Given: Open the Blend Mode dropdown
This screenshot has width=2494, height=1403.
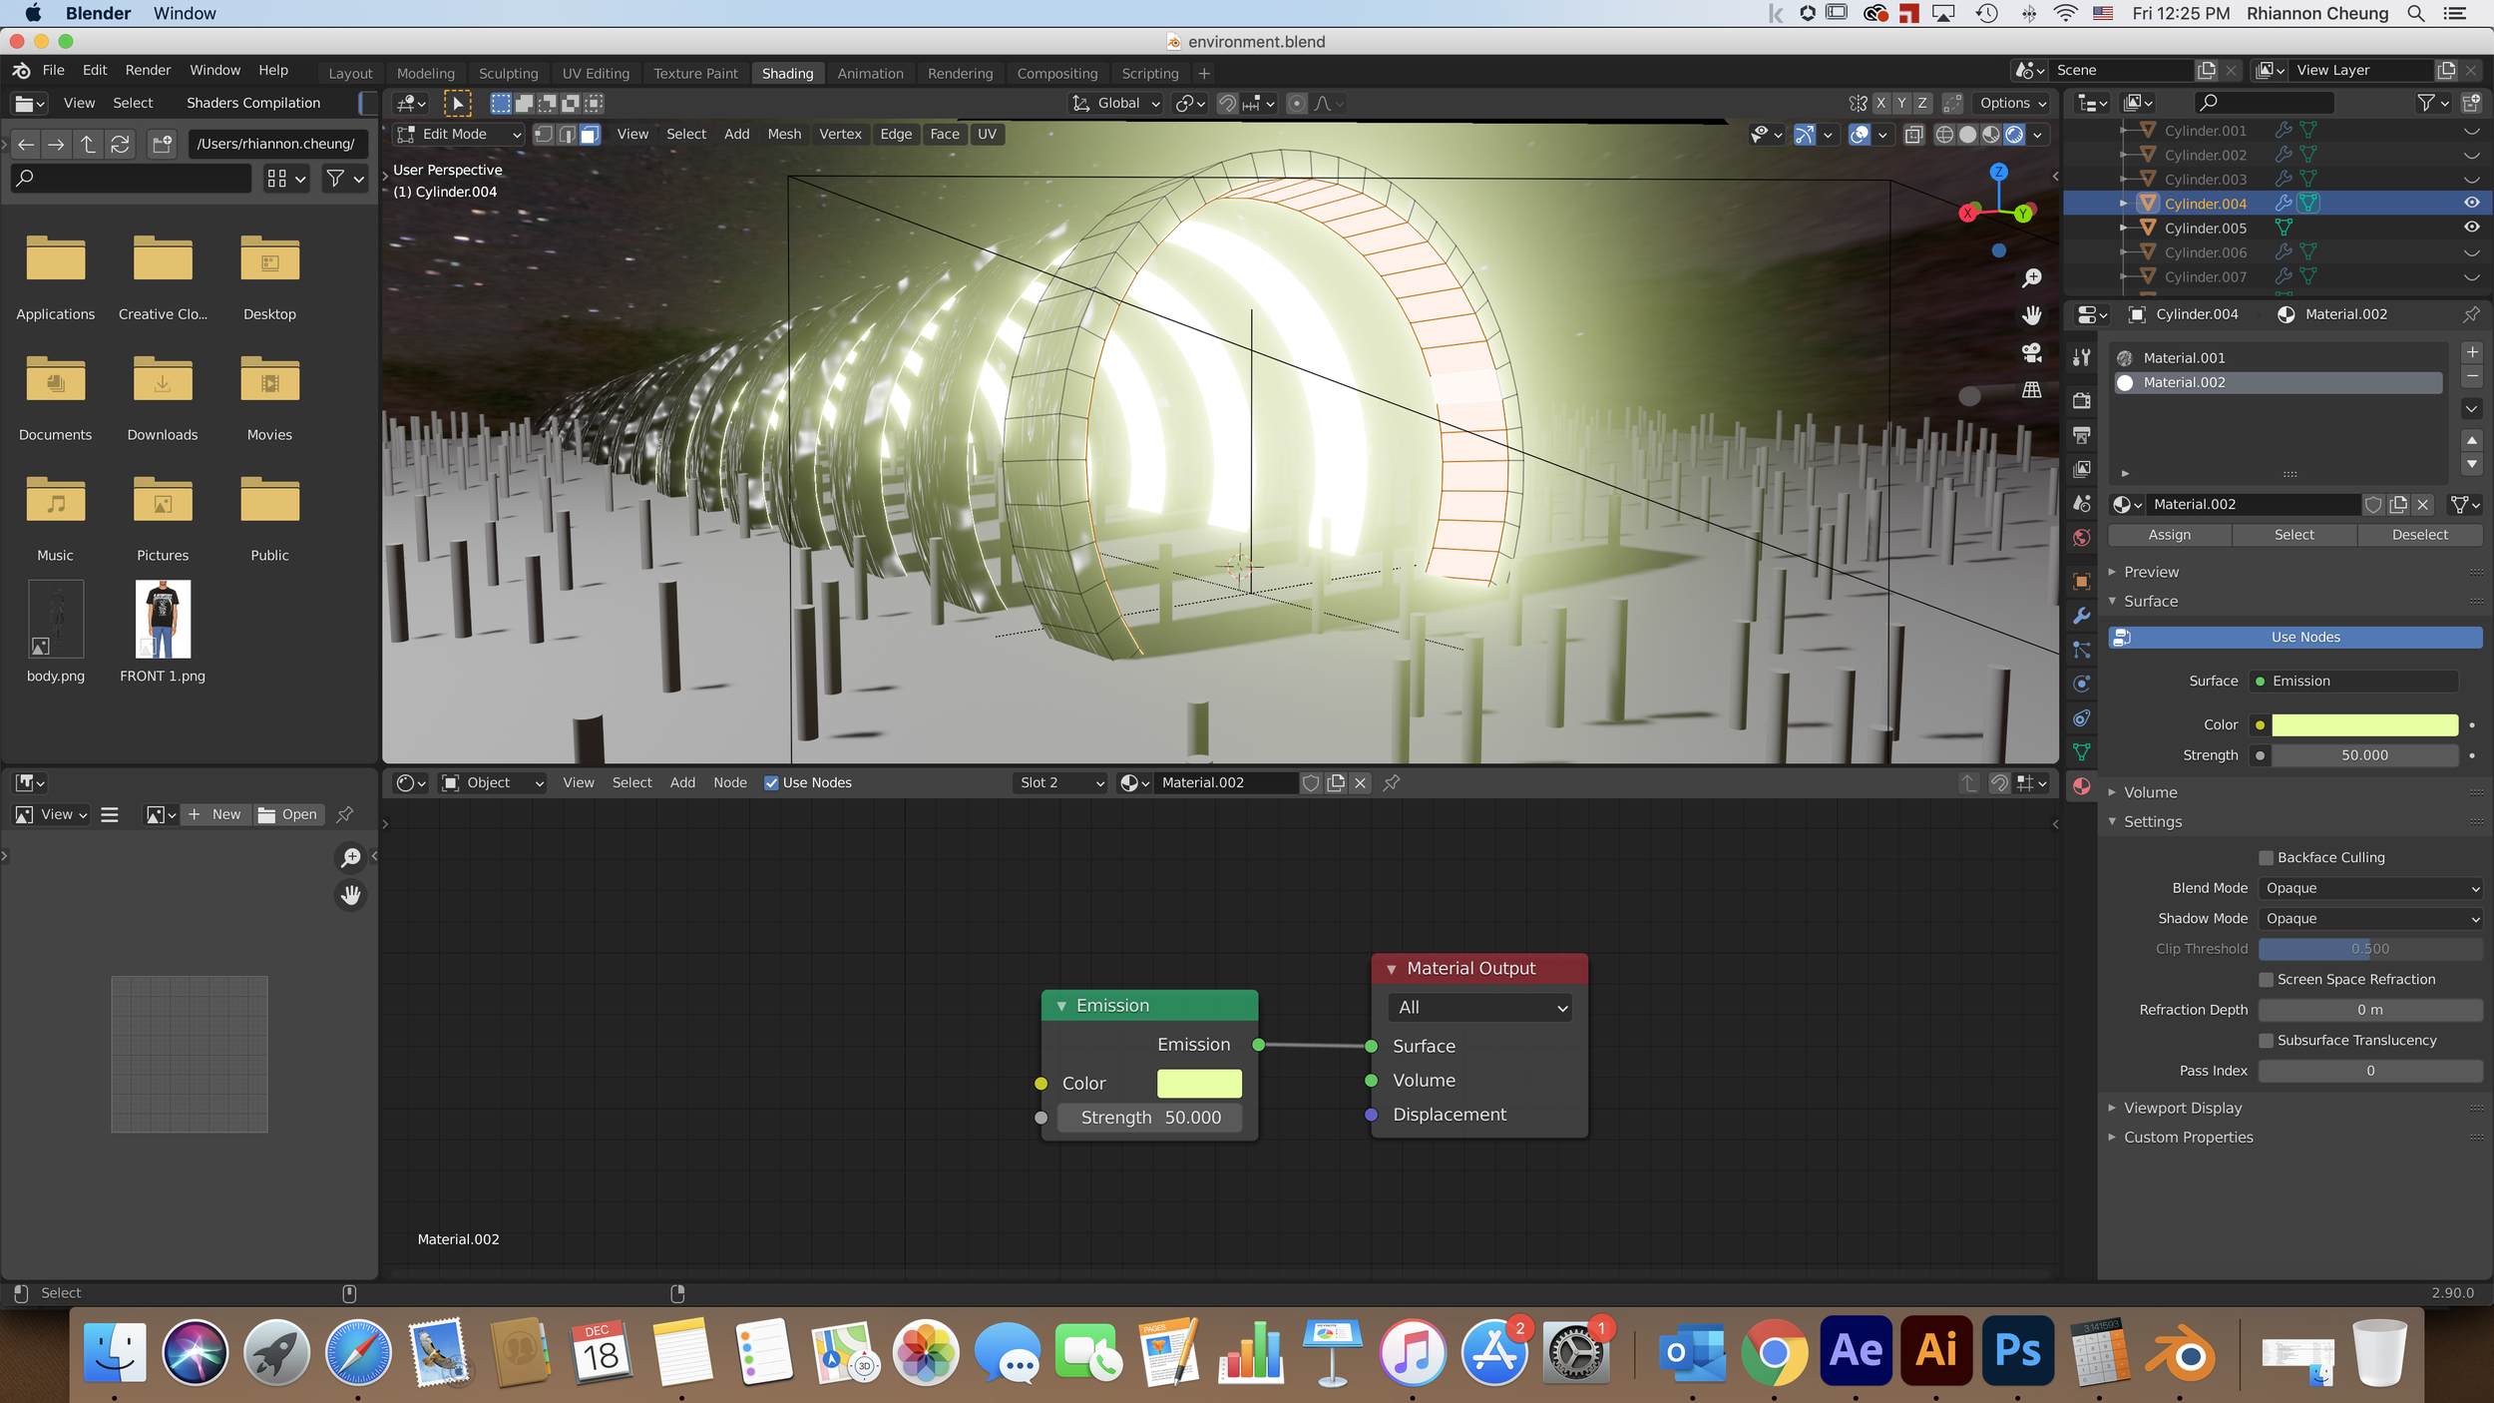Looking at the screenshot, I should click(2369, 888).
